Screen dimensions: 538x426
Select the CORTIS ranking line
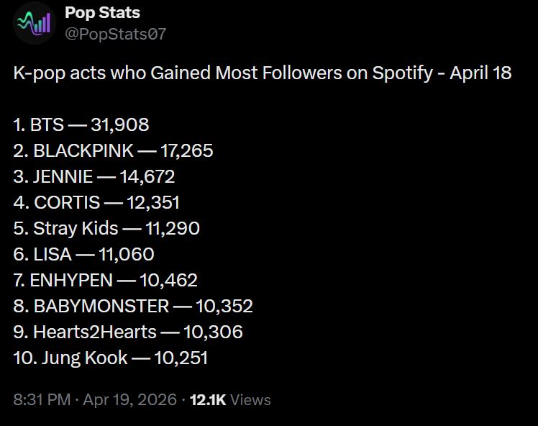[x=96, y=203]
